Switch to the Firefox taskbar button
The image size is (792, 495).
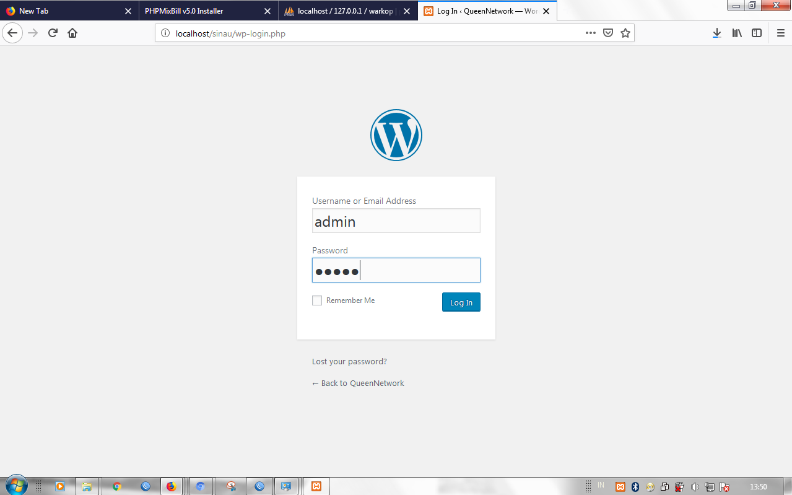[172, 486]
